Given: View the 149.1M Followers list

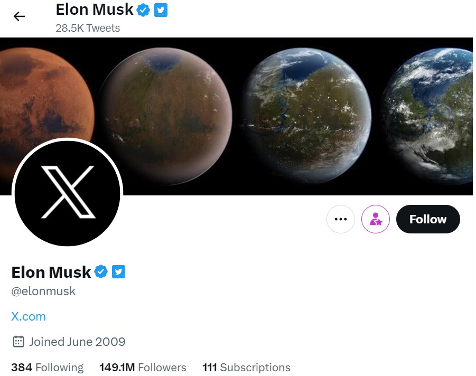Looking at the screenshot, I should pos(143,368).
